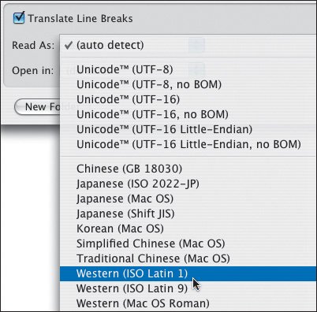Choose Western (ISO Latin 9) encoding
Viewport: 317px width, 312px height.
188,288
